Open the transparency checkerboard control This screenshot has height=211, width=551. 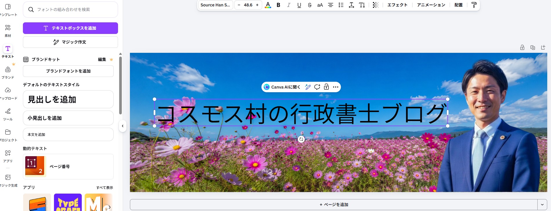376,5
